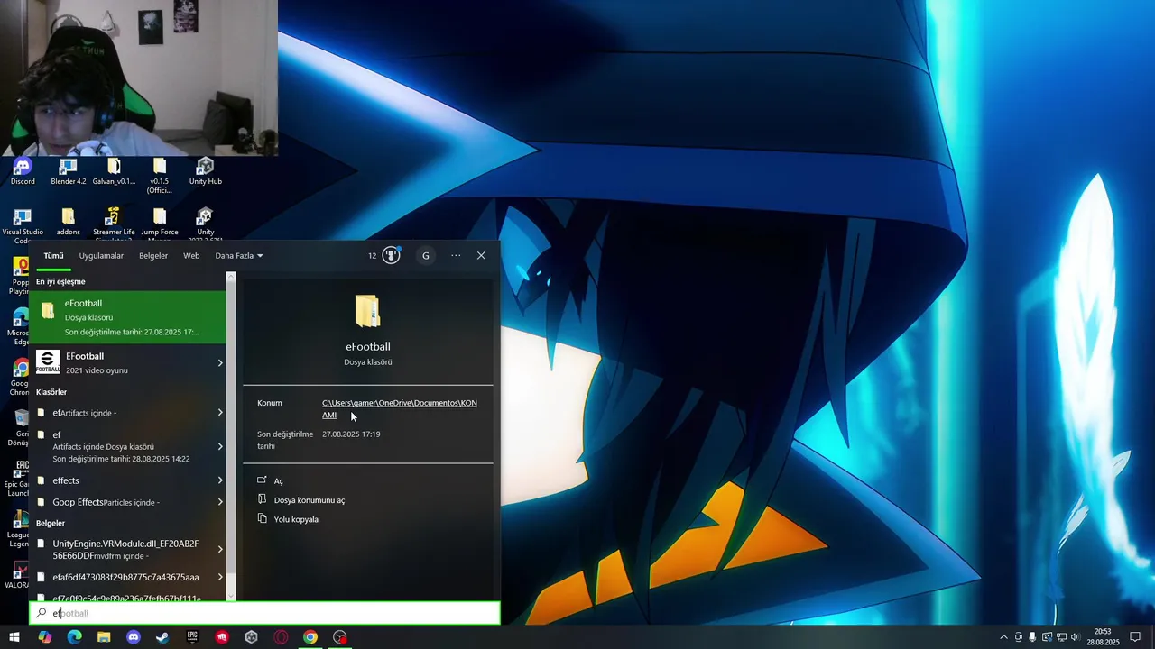Click the Windows Start button

14,637
